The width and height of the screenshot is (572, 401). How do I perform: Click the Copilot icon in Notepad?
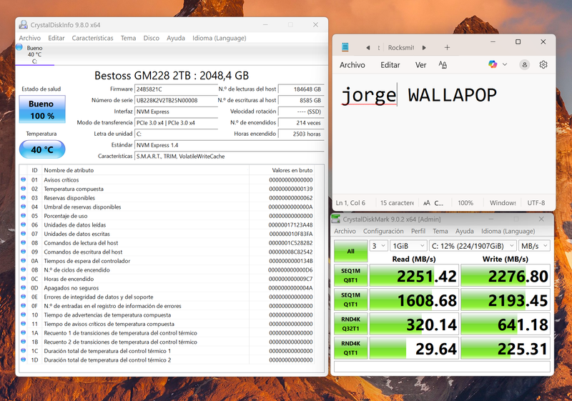point(493,64)
